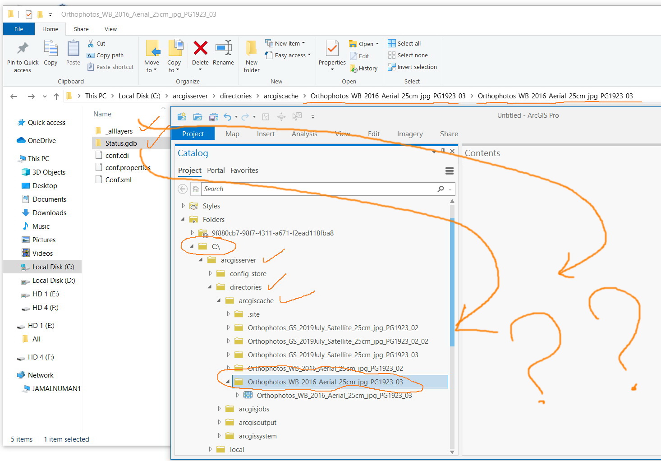Click the Catalog back arrow button

183,189
